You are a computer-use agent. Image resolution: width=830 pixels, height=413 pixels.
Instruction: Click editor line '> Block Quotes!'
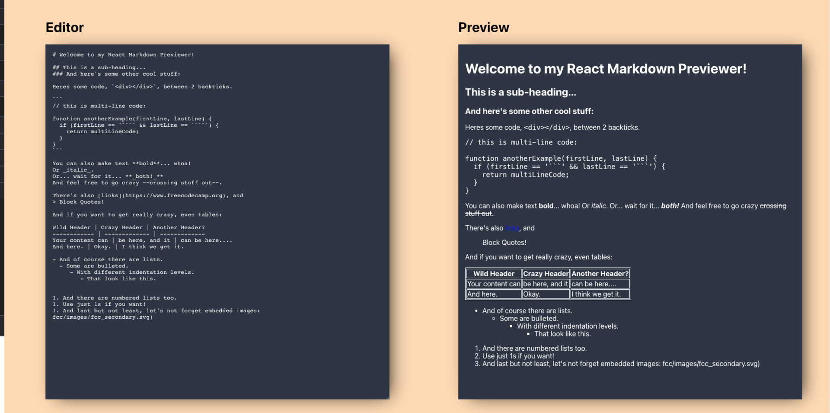[x=78, y=202]
